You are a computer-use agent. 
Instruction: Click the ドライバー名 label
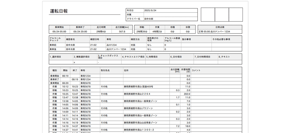coord(134,19)
